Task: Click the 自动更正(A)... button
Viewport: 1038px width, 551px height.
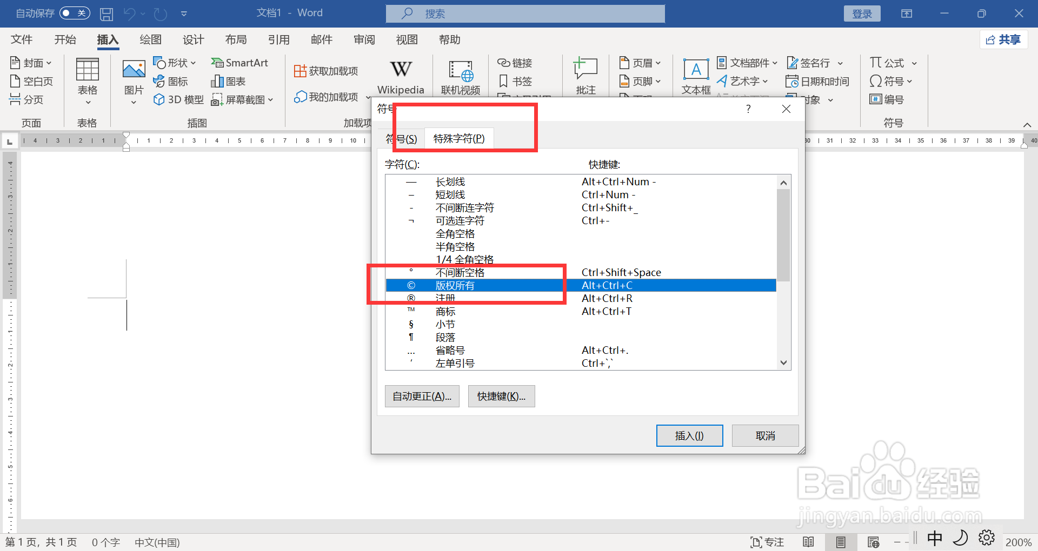Action: click(x=422, y=397)
